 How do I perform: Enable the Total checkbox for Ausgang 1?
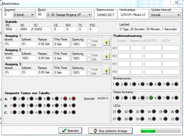coord(89,41)
